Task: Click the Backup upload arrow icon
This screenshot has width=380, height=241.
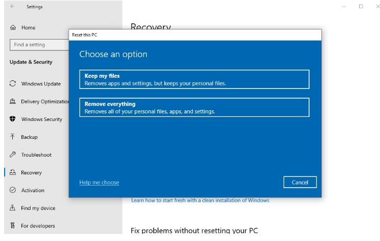Action: pos(13,137)
